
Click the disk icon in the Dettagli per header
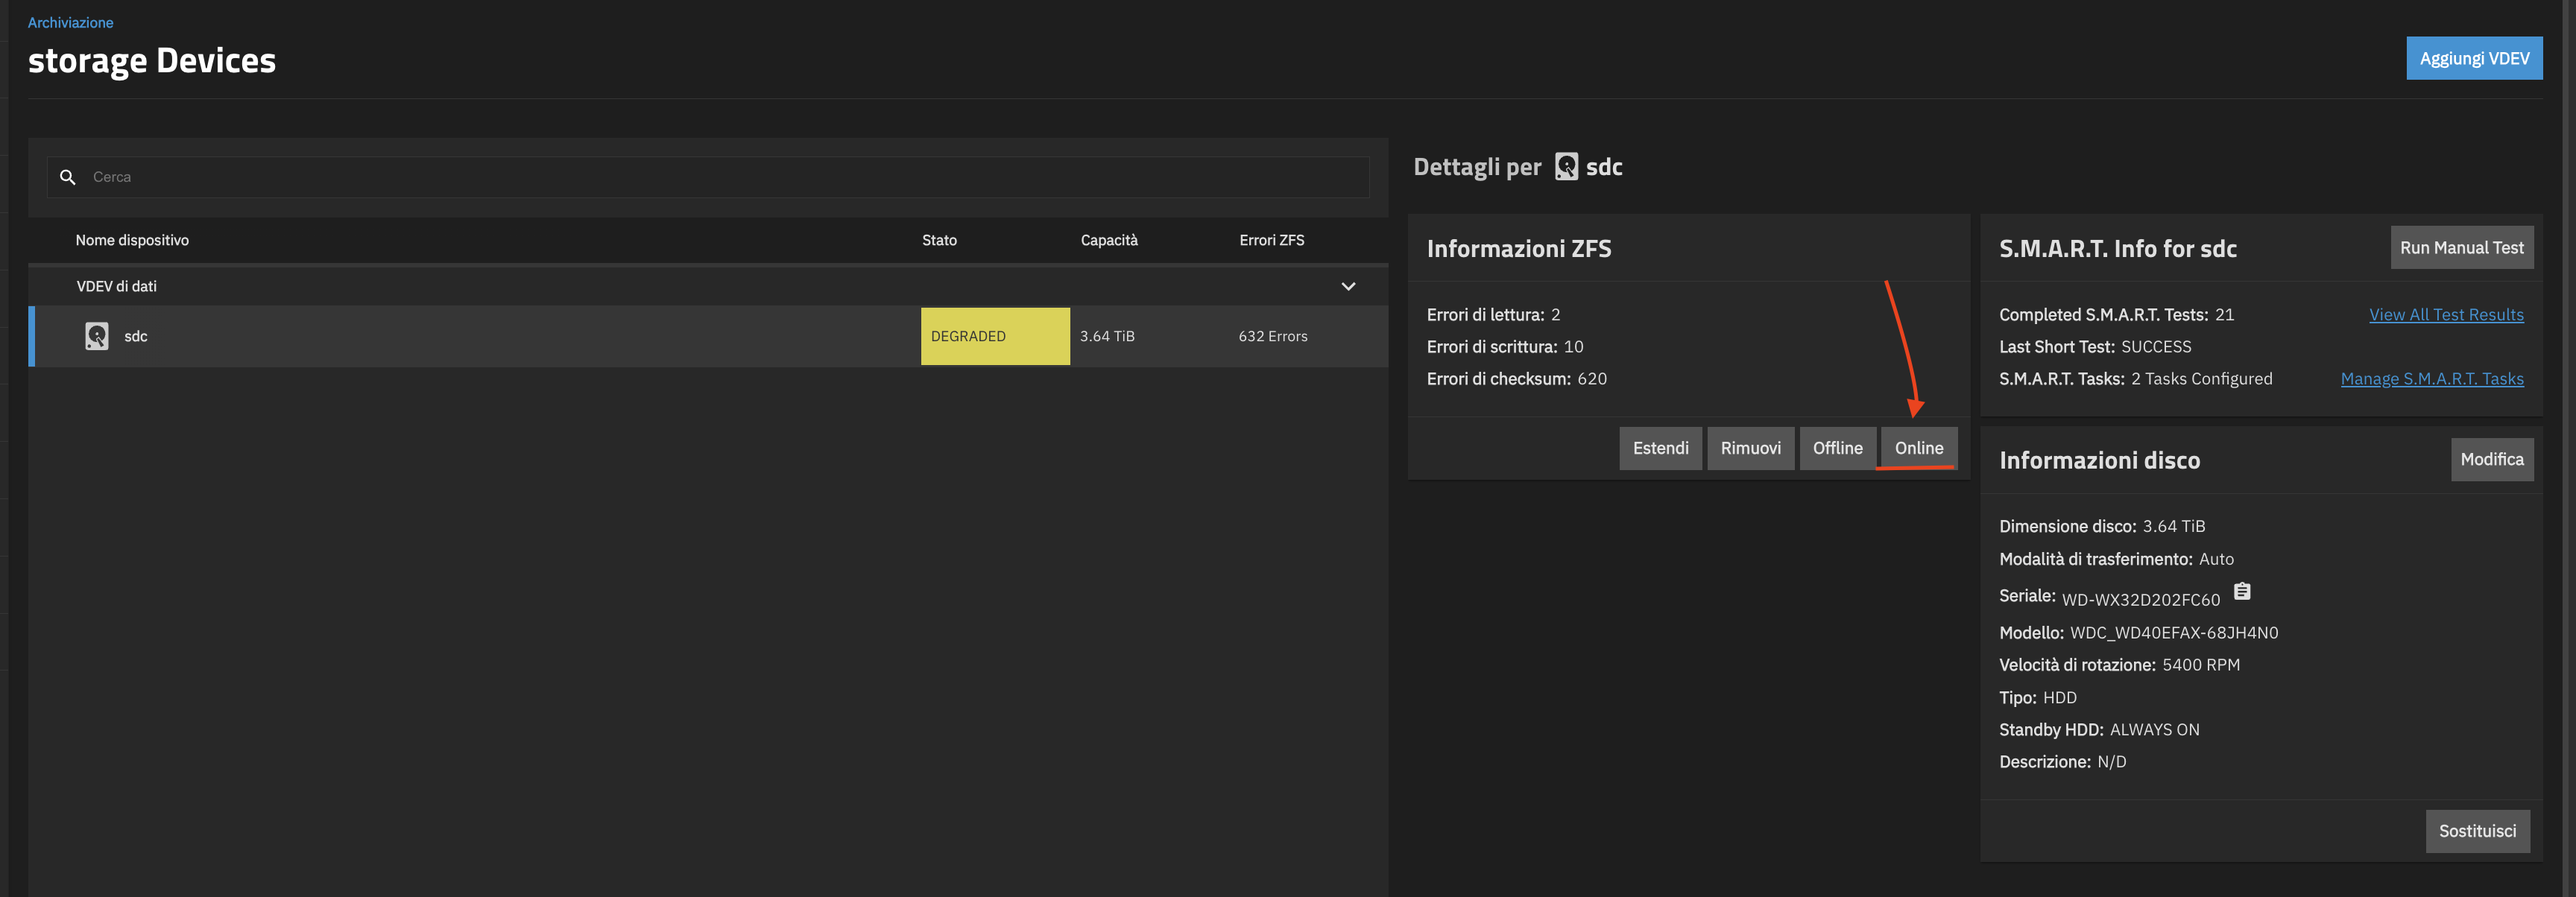click(1566, 166)
